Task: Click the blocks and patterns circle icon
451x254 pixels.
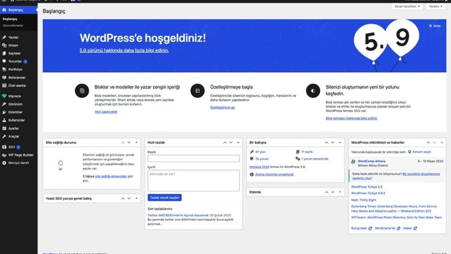Action: pos(82,91)
